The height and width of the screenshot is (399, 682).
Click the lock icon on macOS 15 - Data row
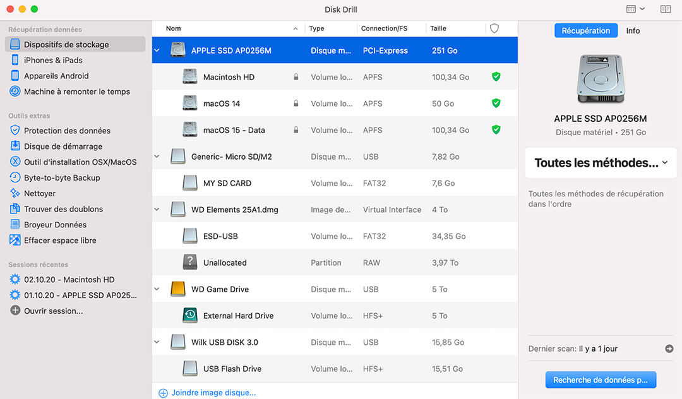(296, 130)
